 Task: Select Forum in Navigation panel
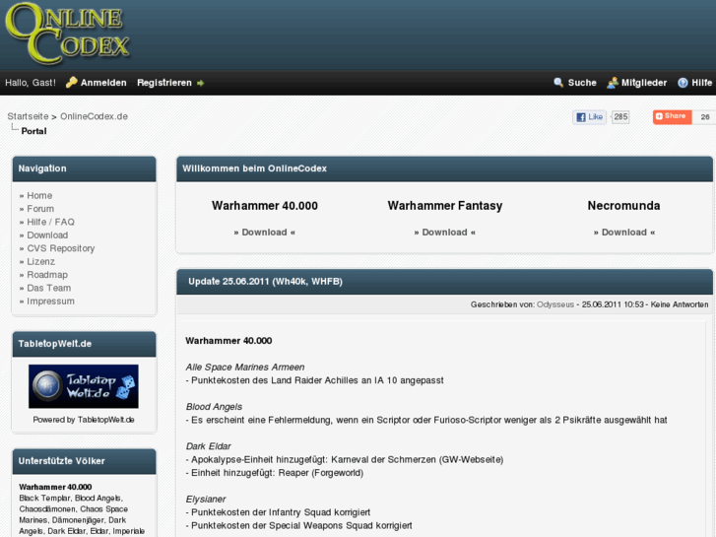[x=40, y=209]
